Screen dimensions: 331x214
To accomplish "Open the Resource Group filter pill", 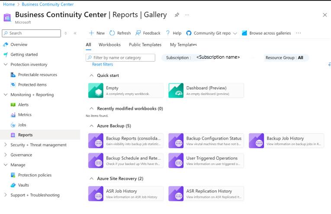I will pos(286,58).
